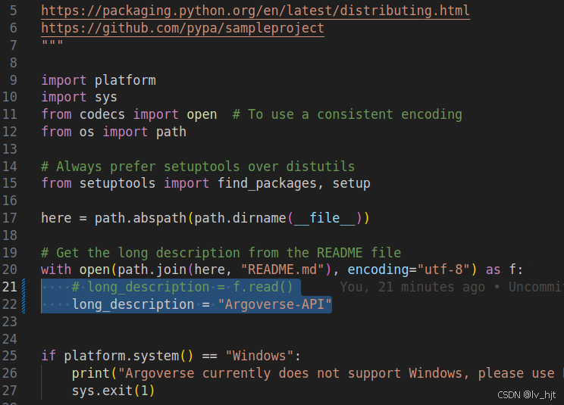Click comment 'Always prefer setuptools over distutils'
Viewport: 564px width, 405px height.
(x=198, y=167)
